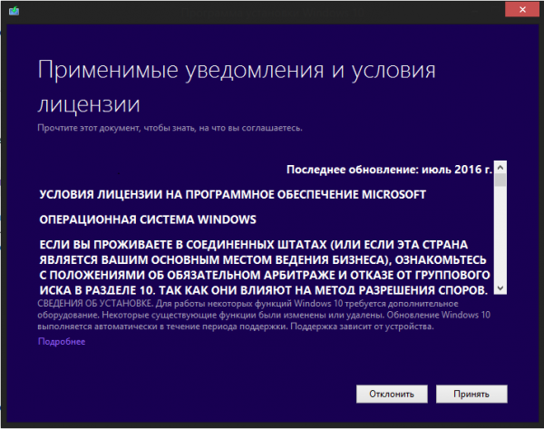Click the license scrollbar thumb

click(500, 180)
